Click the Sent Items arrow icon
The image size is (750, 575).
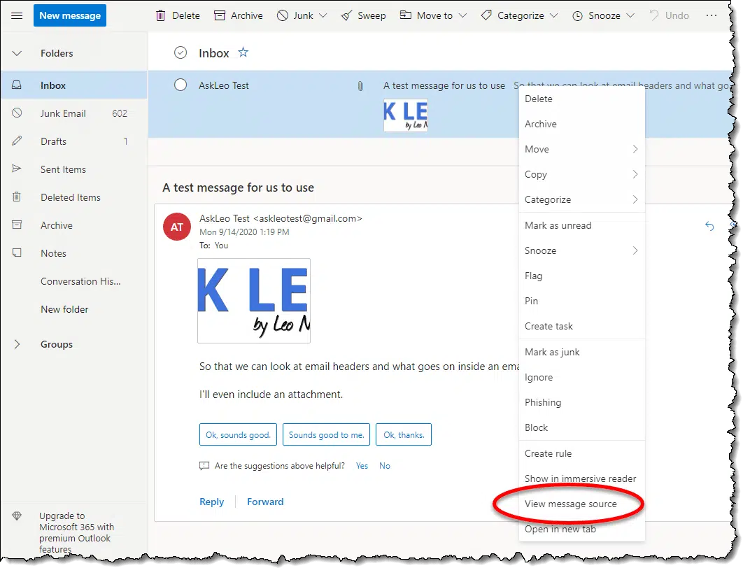[17, 169]
